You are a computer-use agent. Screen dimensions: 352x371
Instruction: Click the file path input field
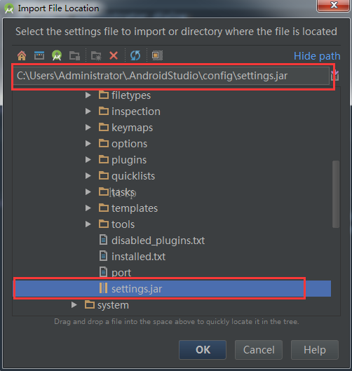171,76
